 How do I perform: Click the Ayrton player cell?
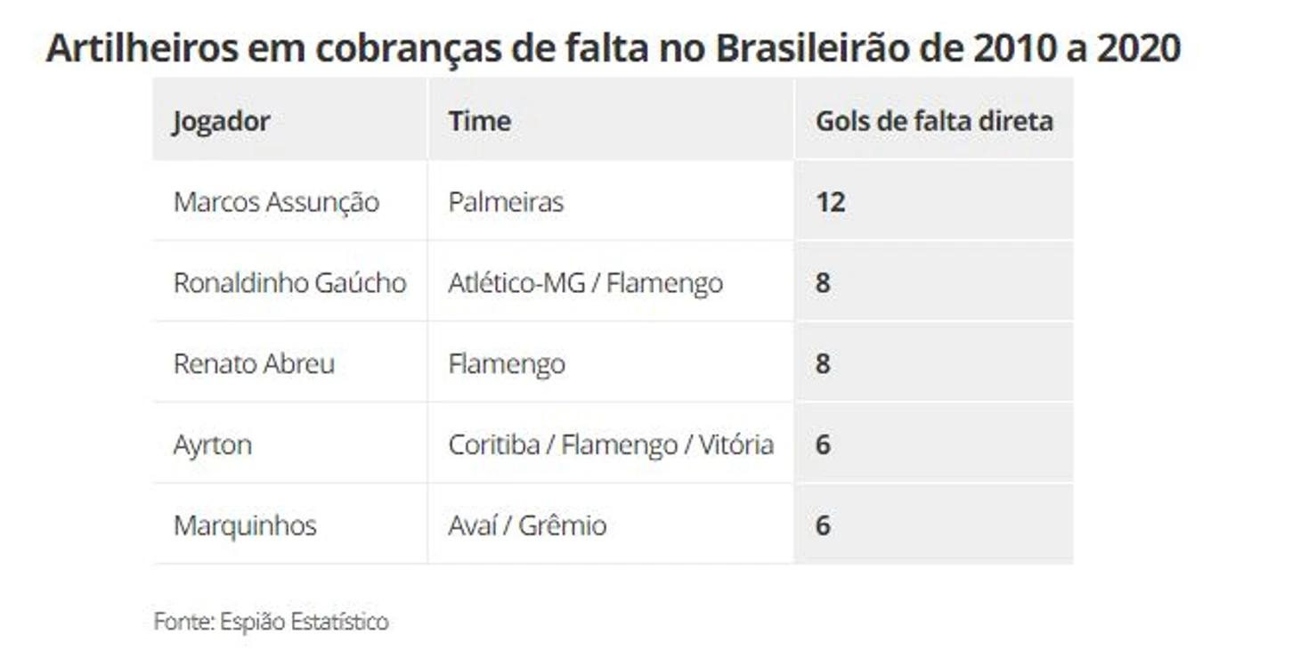(290, 443)
